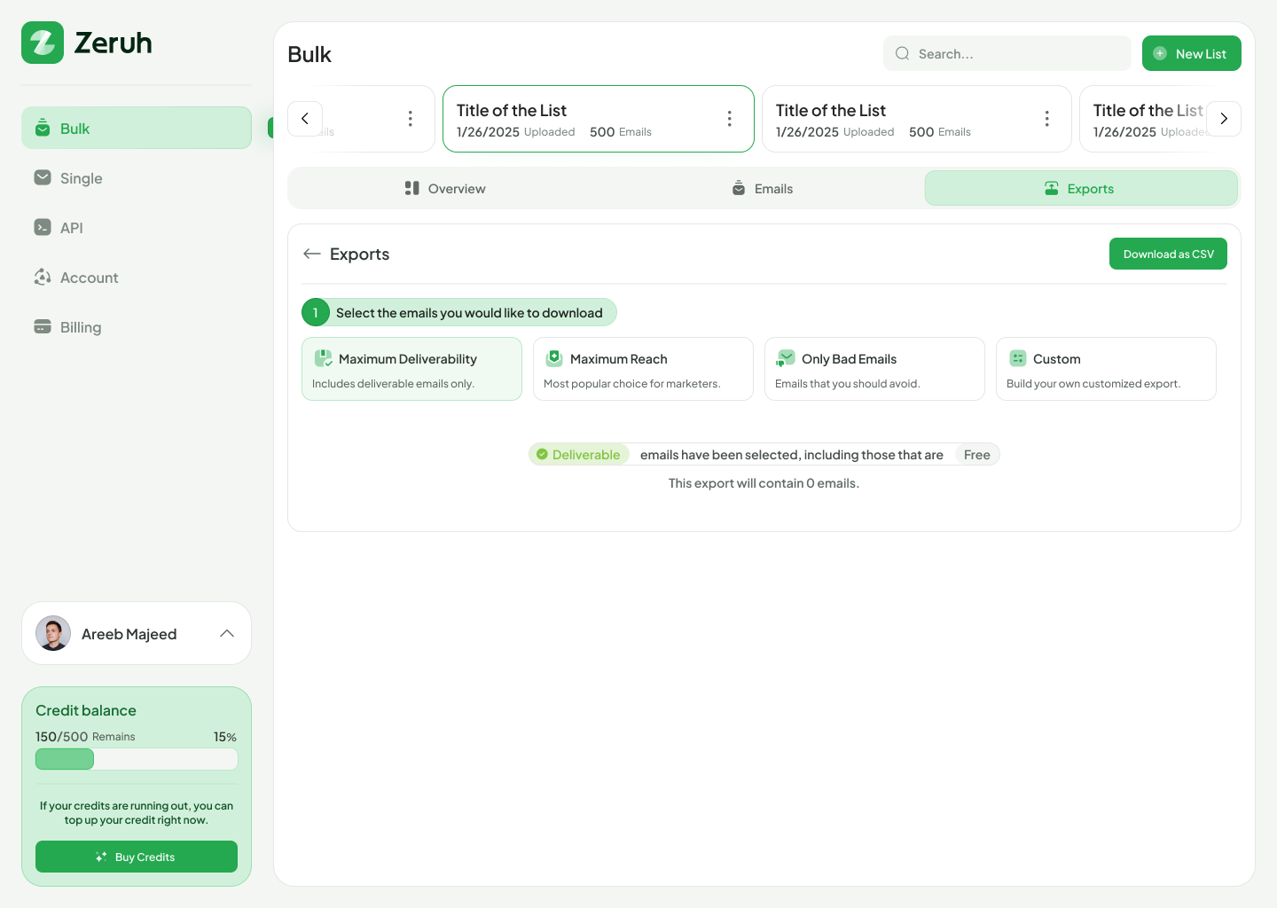Click the Bulk basket icon in sidebar

[43, 128]
